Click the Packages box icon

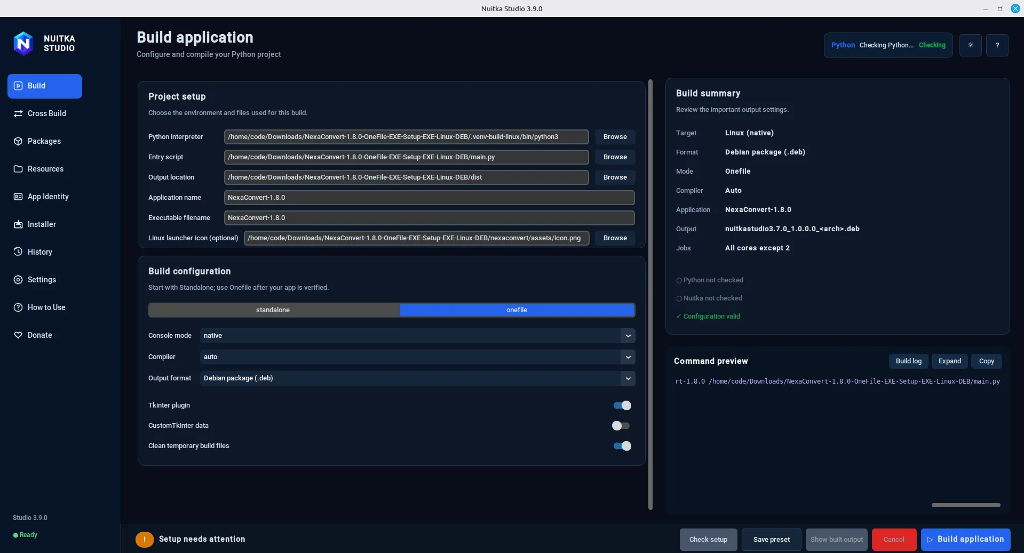tap(18, 141)
